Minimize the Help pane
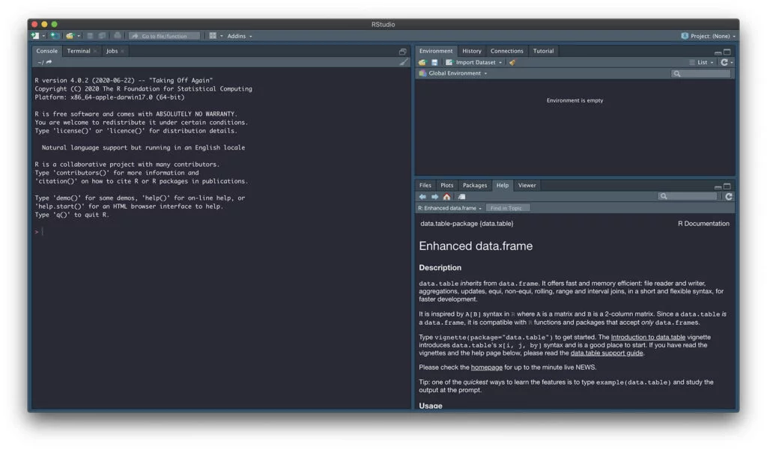Image resolution: width=767 pixels, height=449 pixels. 718,186
